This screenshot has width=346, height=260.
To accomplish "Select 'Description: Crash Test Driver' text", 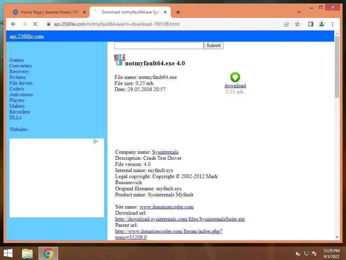I will [148, 158].
